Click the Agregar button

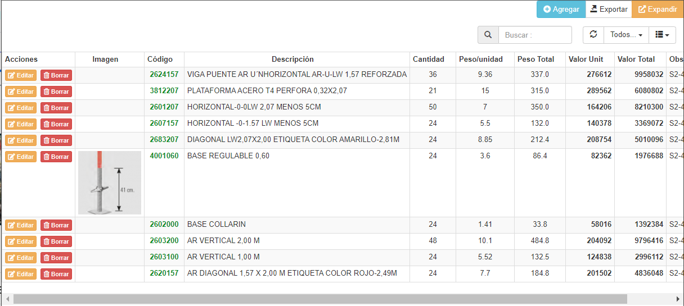tap(561, 9)
